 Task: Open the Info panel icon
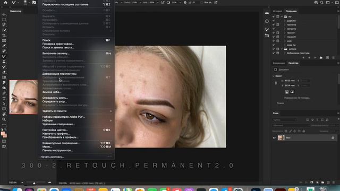click(x=267, y=21)
